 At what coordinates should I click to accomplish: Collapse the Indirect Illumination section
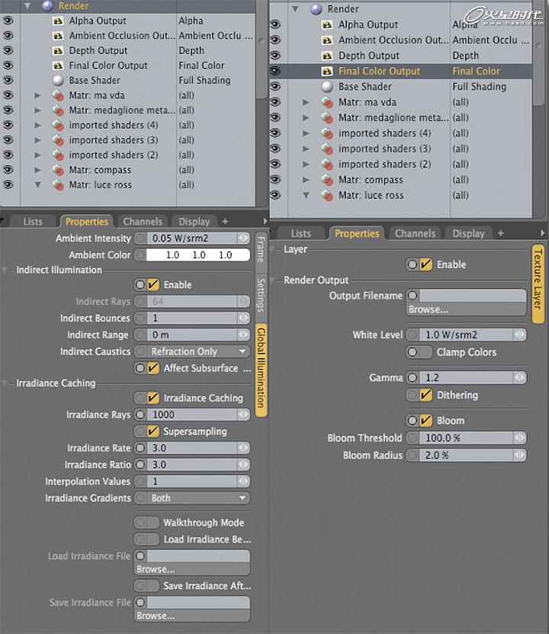[x=5, y=270]
